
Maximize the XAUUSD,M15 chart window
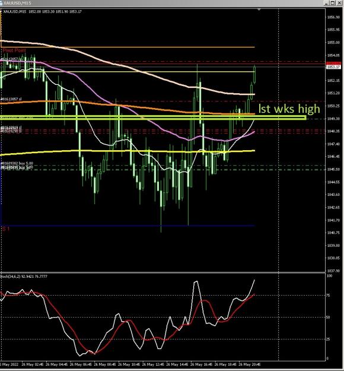[x=332, y=3]
